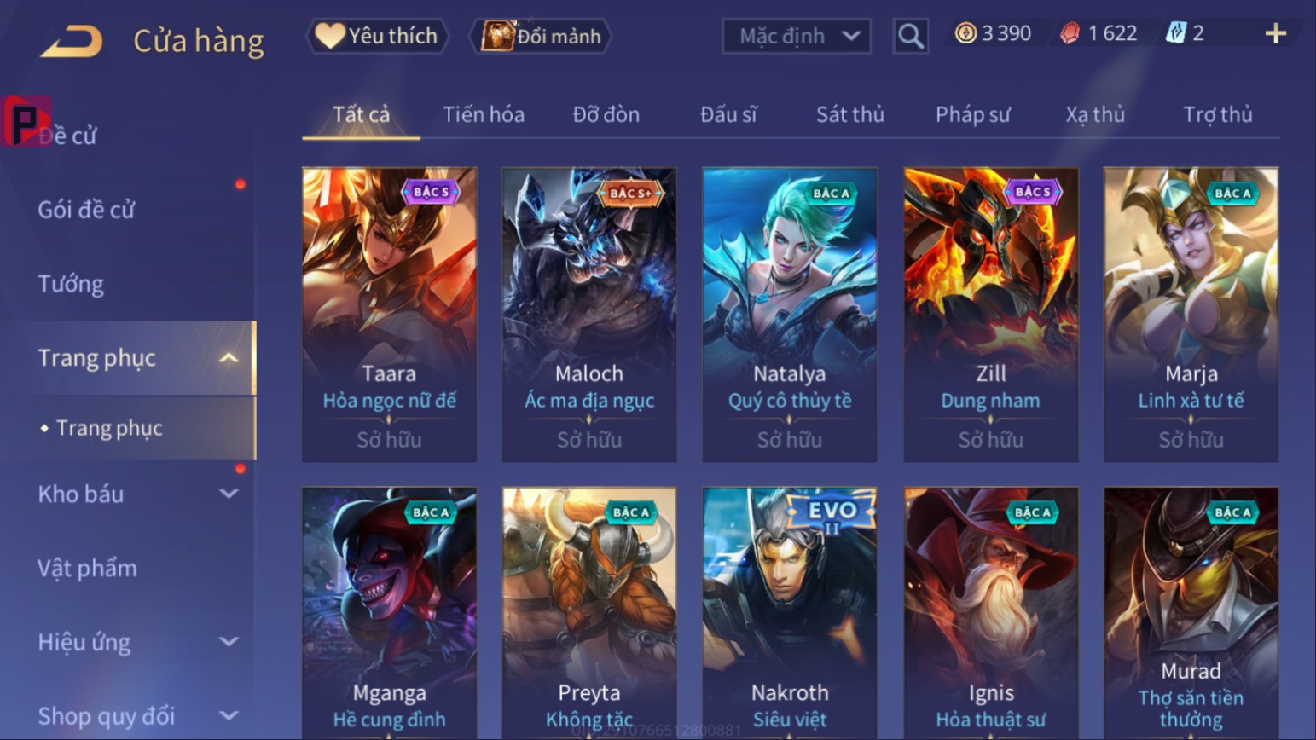
Task: Open the search magnifier icon
Action: [910, 36]
